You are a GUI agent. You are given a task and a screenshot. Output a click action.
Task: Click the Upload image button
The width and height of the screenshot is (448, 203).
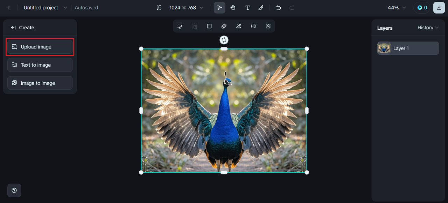[x=40, y=47]
